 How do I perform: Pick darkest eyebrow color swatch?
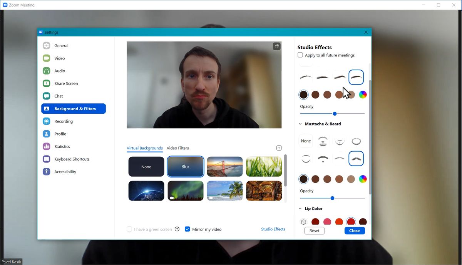(304, 94)
